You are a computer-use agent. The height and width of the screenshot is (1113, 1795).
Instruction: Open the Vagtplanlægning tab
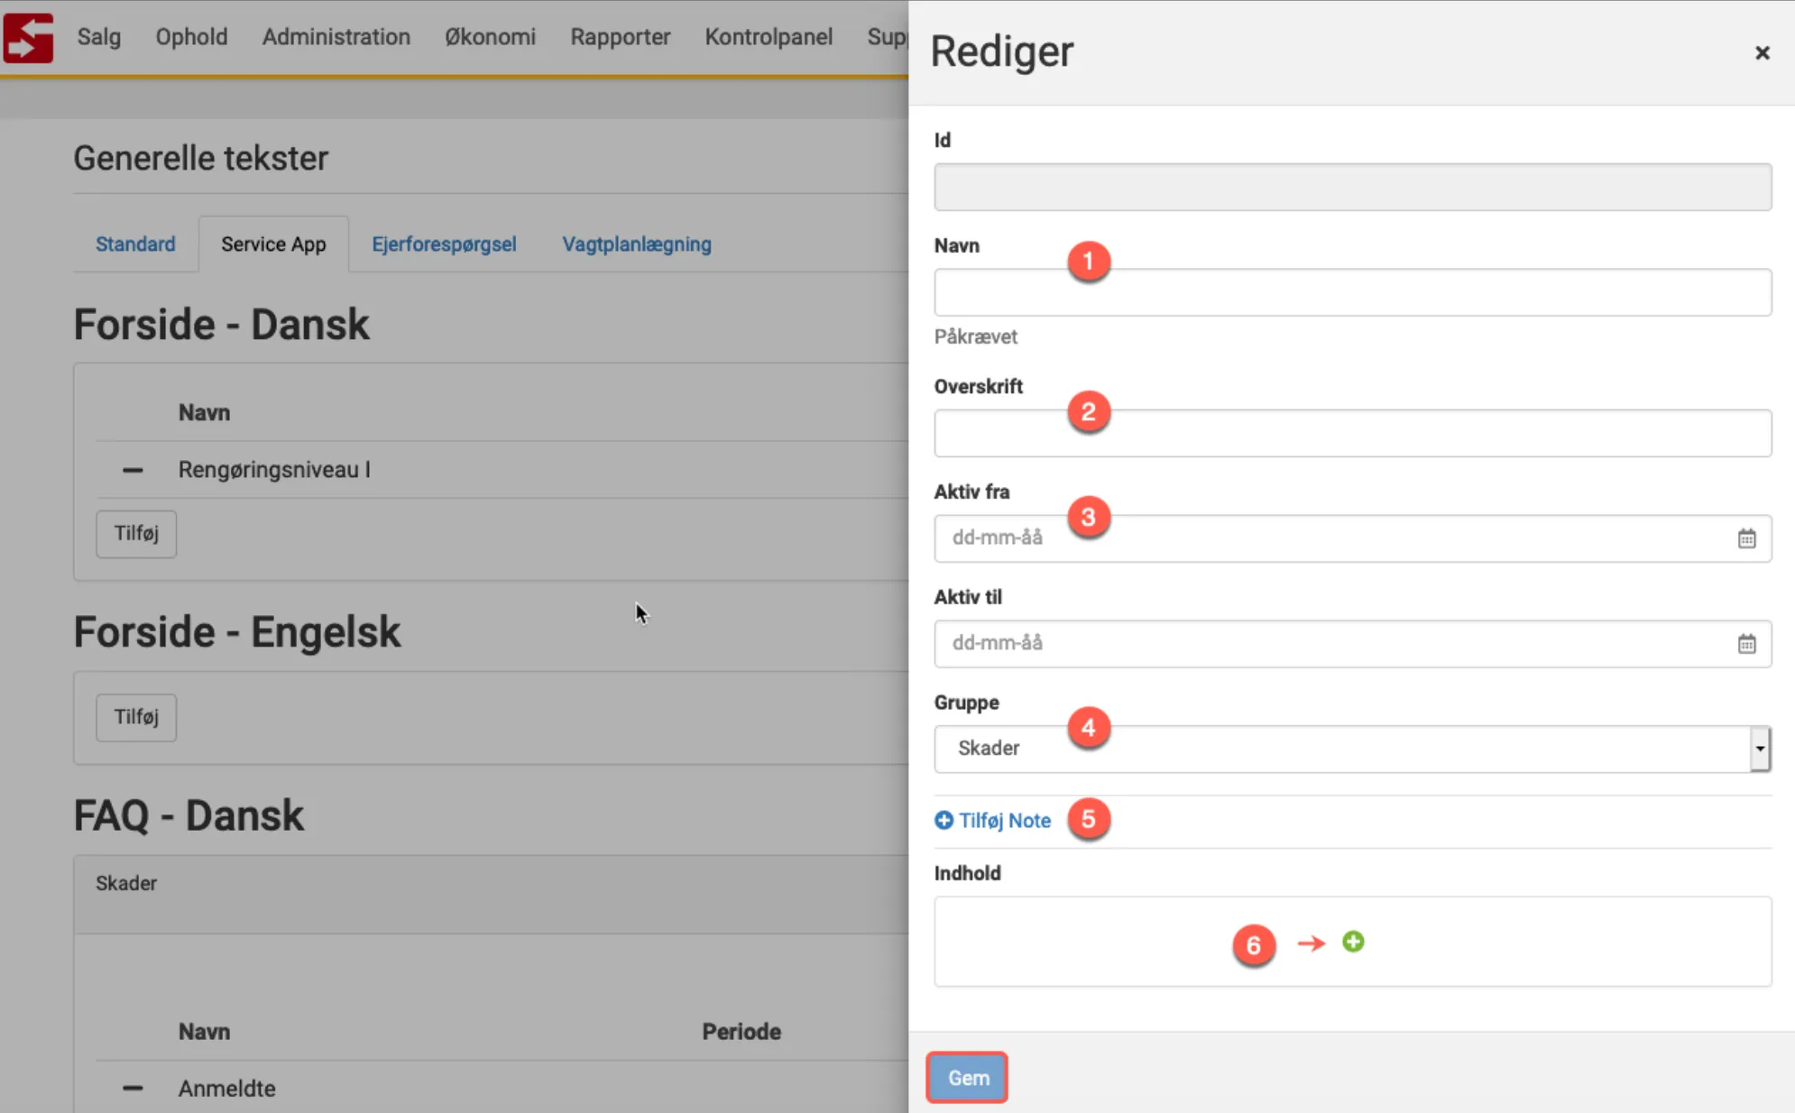click(x=637, y=244)
